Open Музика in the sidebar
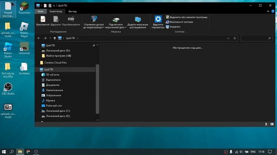The width and height of the screenshot is (277, 155). 48,100
